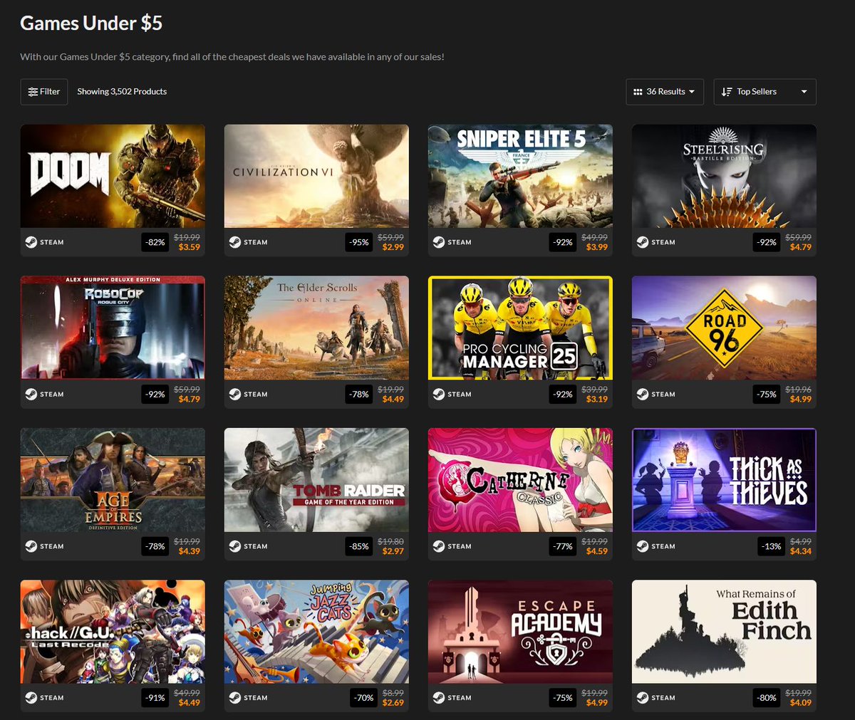Image resolution: width=855 pixels, height=720 pixels.
Task: Click the -95% badge on Civilization VI
Action: [x=359, y=242]
